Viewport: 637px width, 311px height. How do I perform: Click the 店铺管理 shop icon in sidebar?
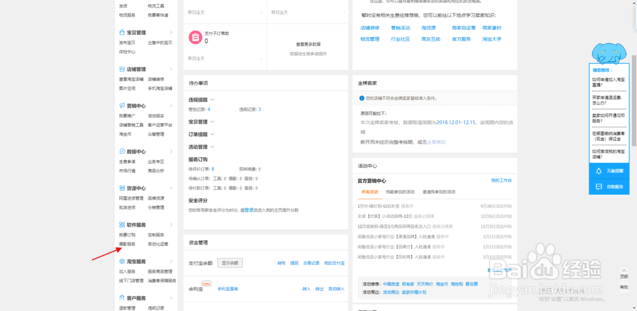pos(122,69)
